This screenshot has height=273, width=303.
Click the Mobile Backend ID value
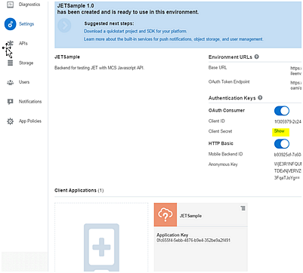point(288,154)
